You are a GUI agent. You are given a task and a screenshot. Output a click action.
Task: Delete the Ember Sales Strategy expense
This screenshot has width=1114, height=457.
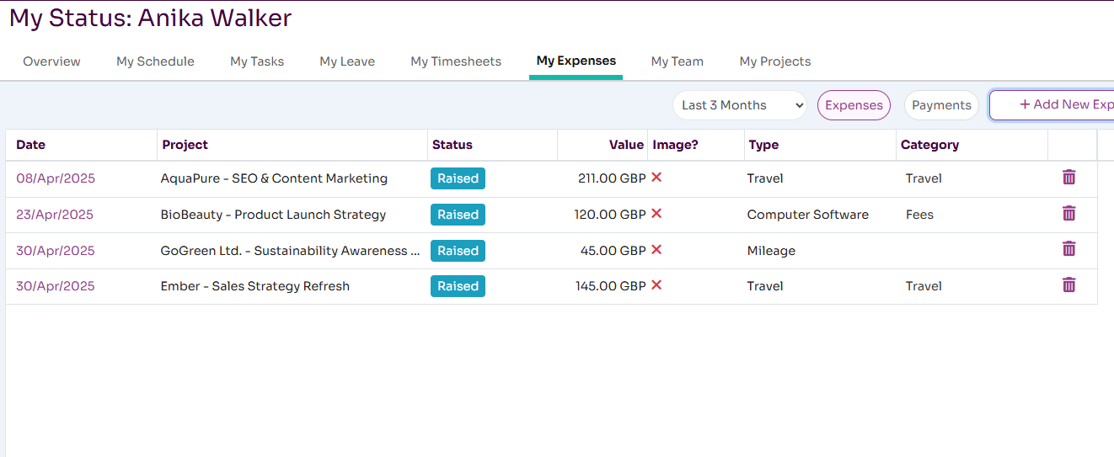[1068, 285]
